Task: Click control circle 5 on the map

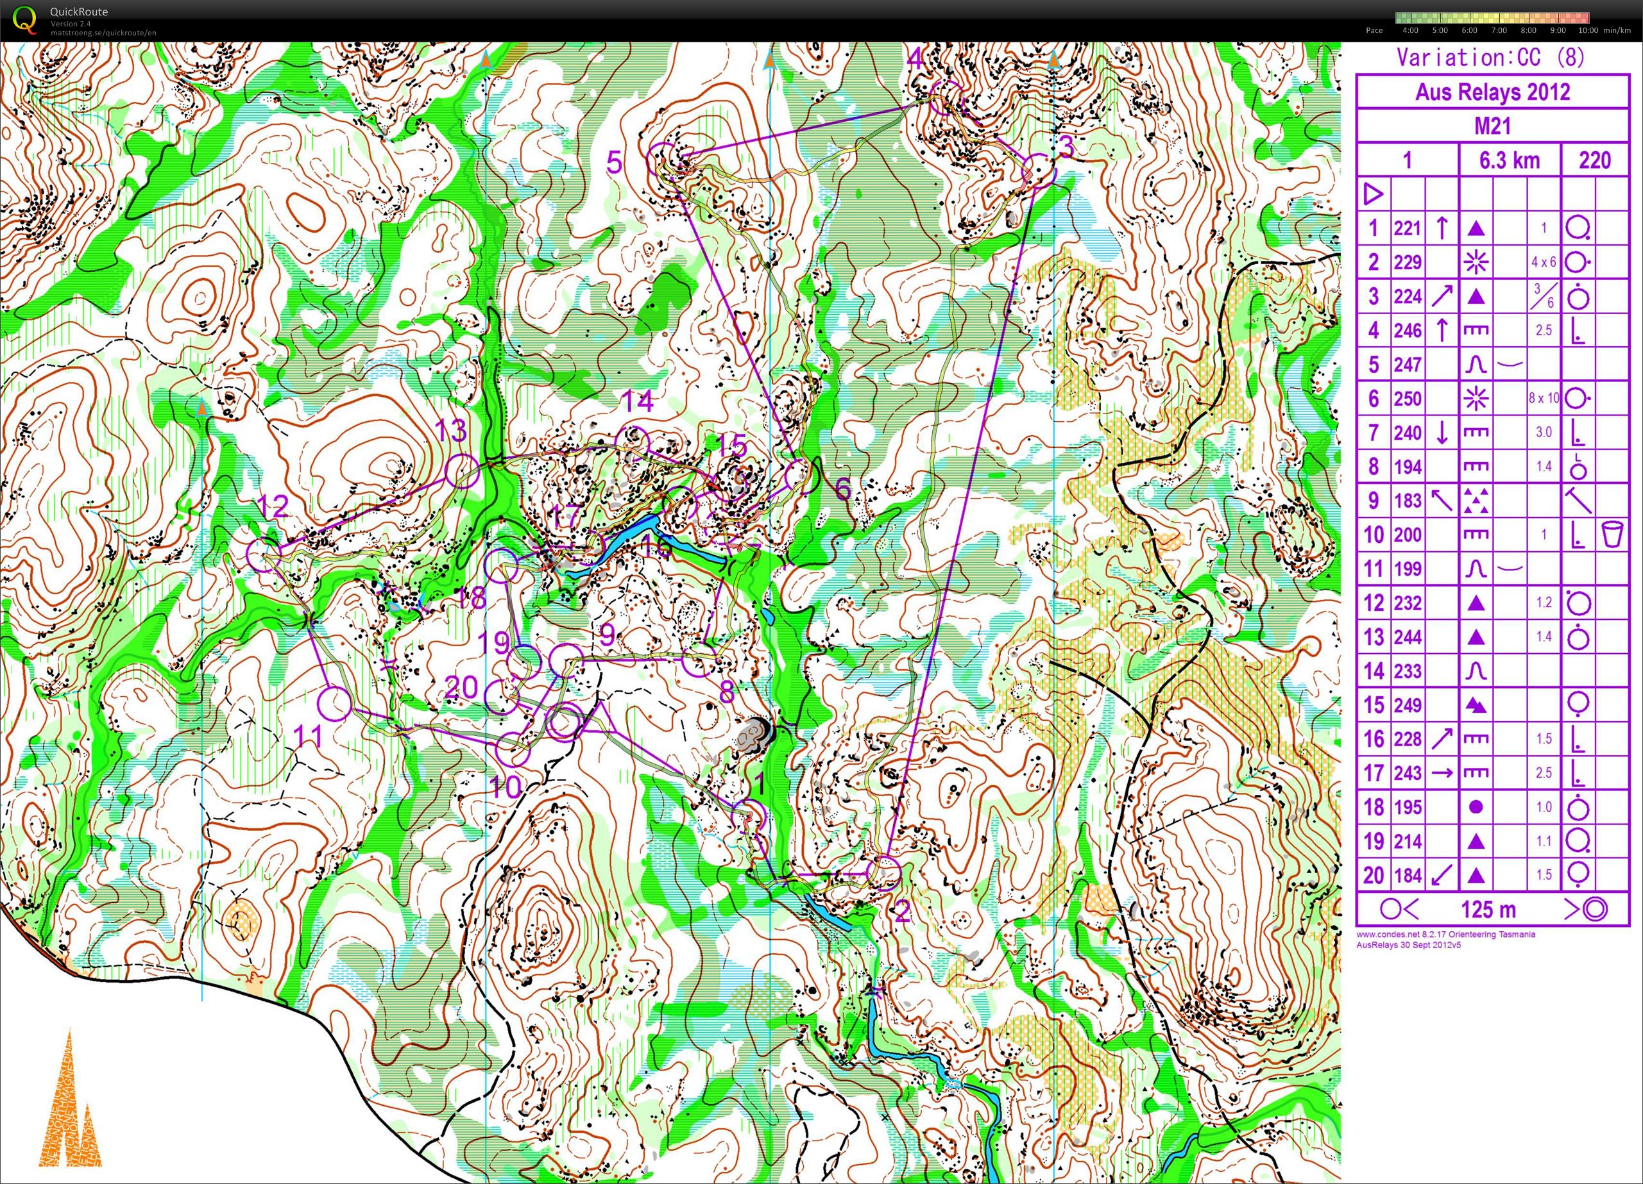Action: [x=663, y=159]
